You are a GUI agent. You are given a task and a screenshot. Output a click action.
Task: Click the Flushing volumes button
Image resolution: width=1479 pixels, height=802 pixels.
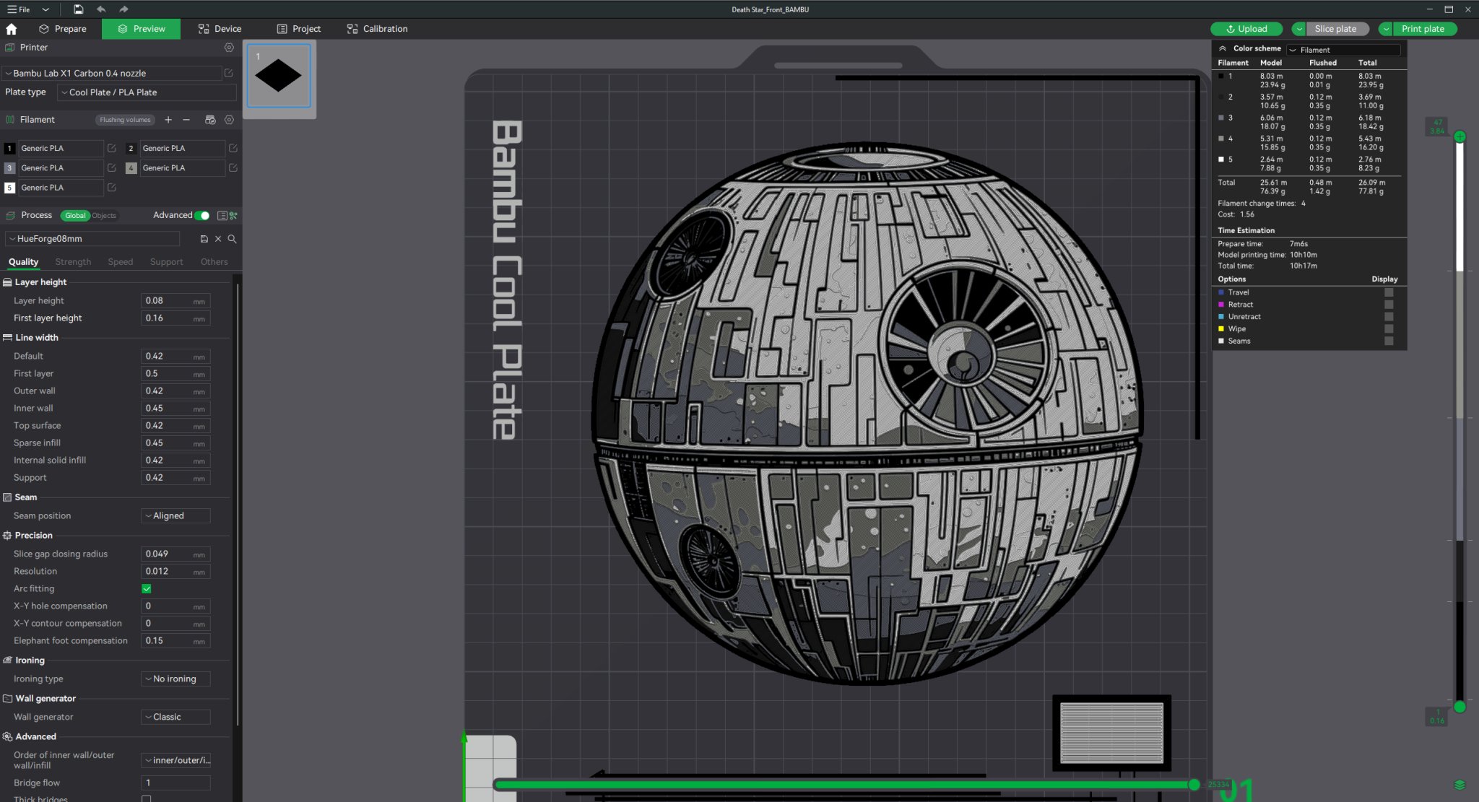click(125, 120)
